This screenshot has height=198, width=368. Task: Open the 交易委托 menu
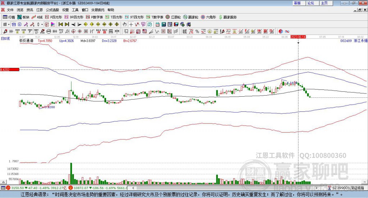[98, 10]
